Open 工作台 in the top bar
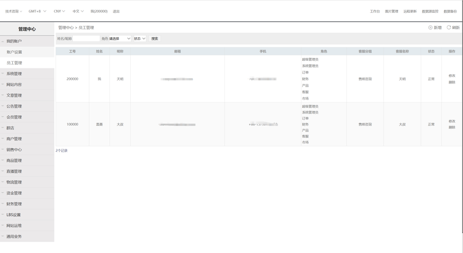Image resolution: width=463 pixels, height=253 pixels. point(374,11)
